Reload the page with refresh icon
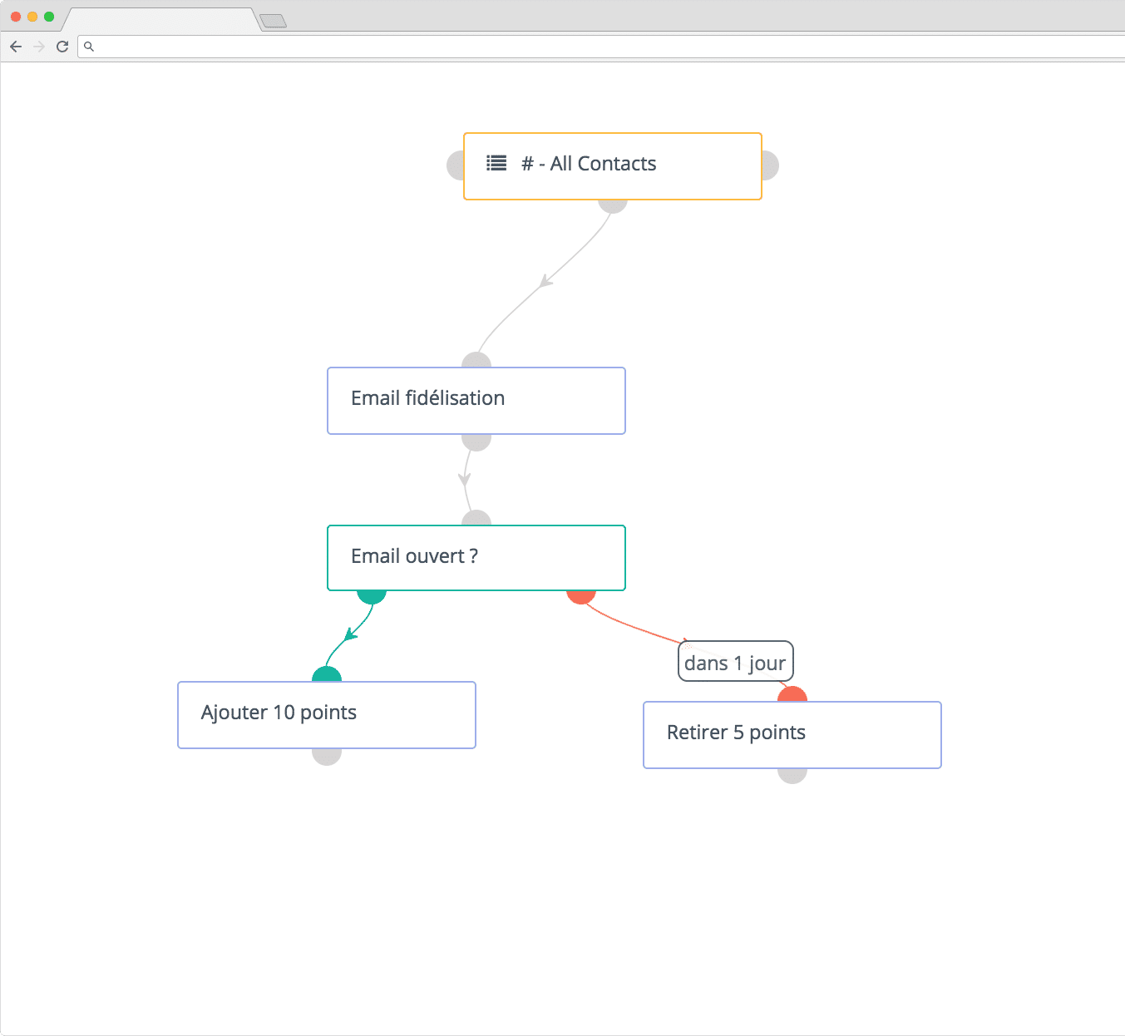Image resolution: width=1125 pixels, height=1036 pixels. (62, 47)
